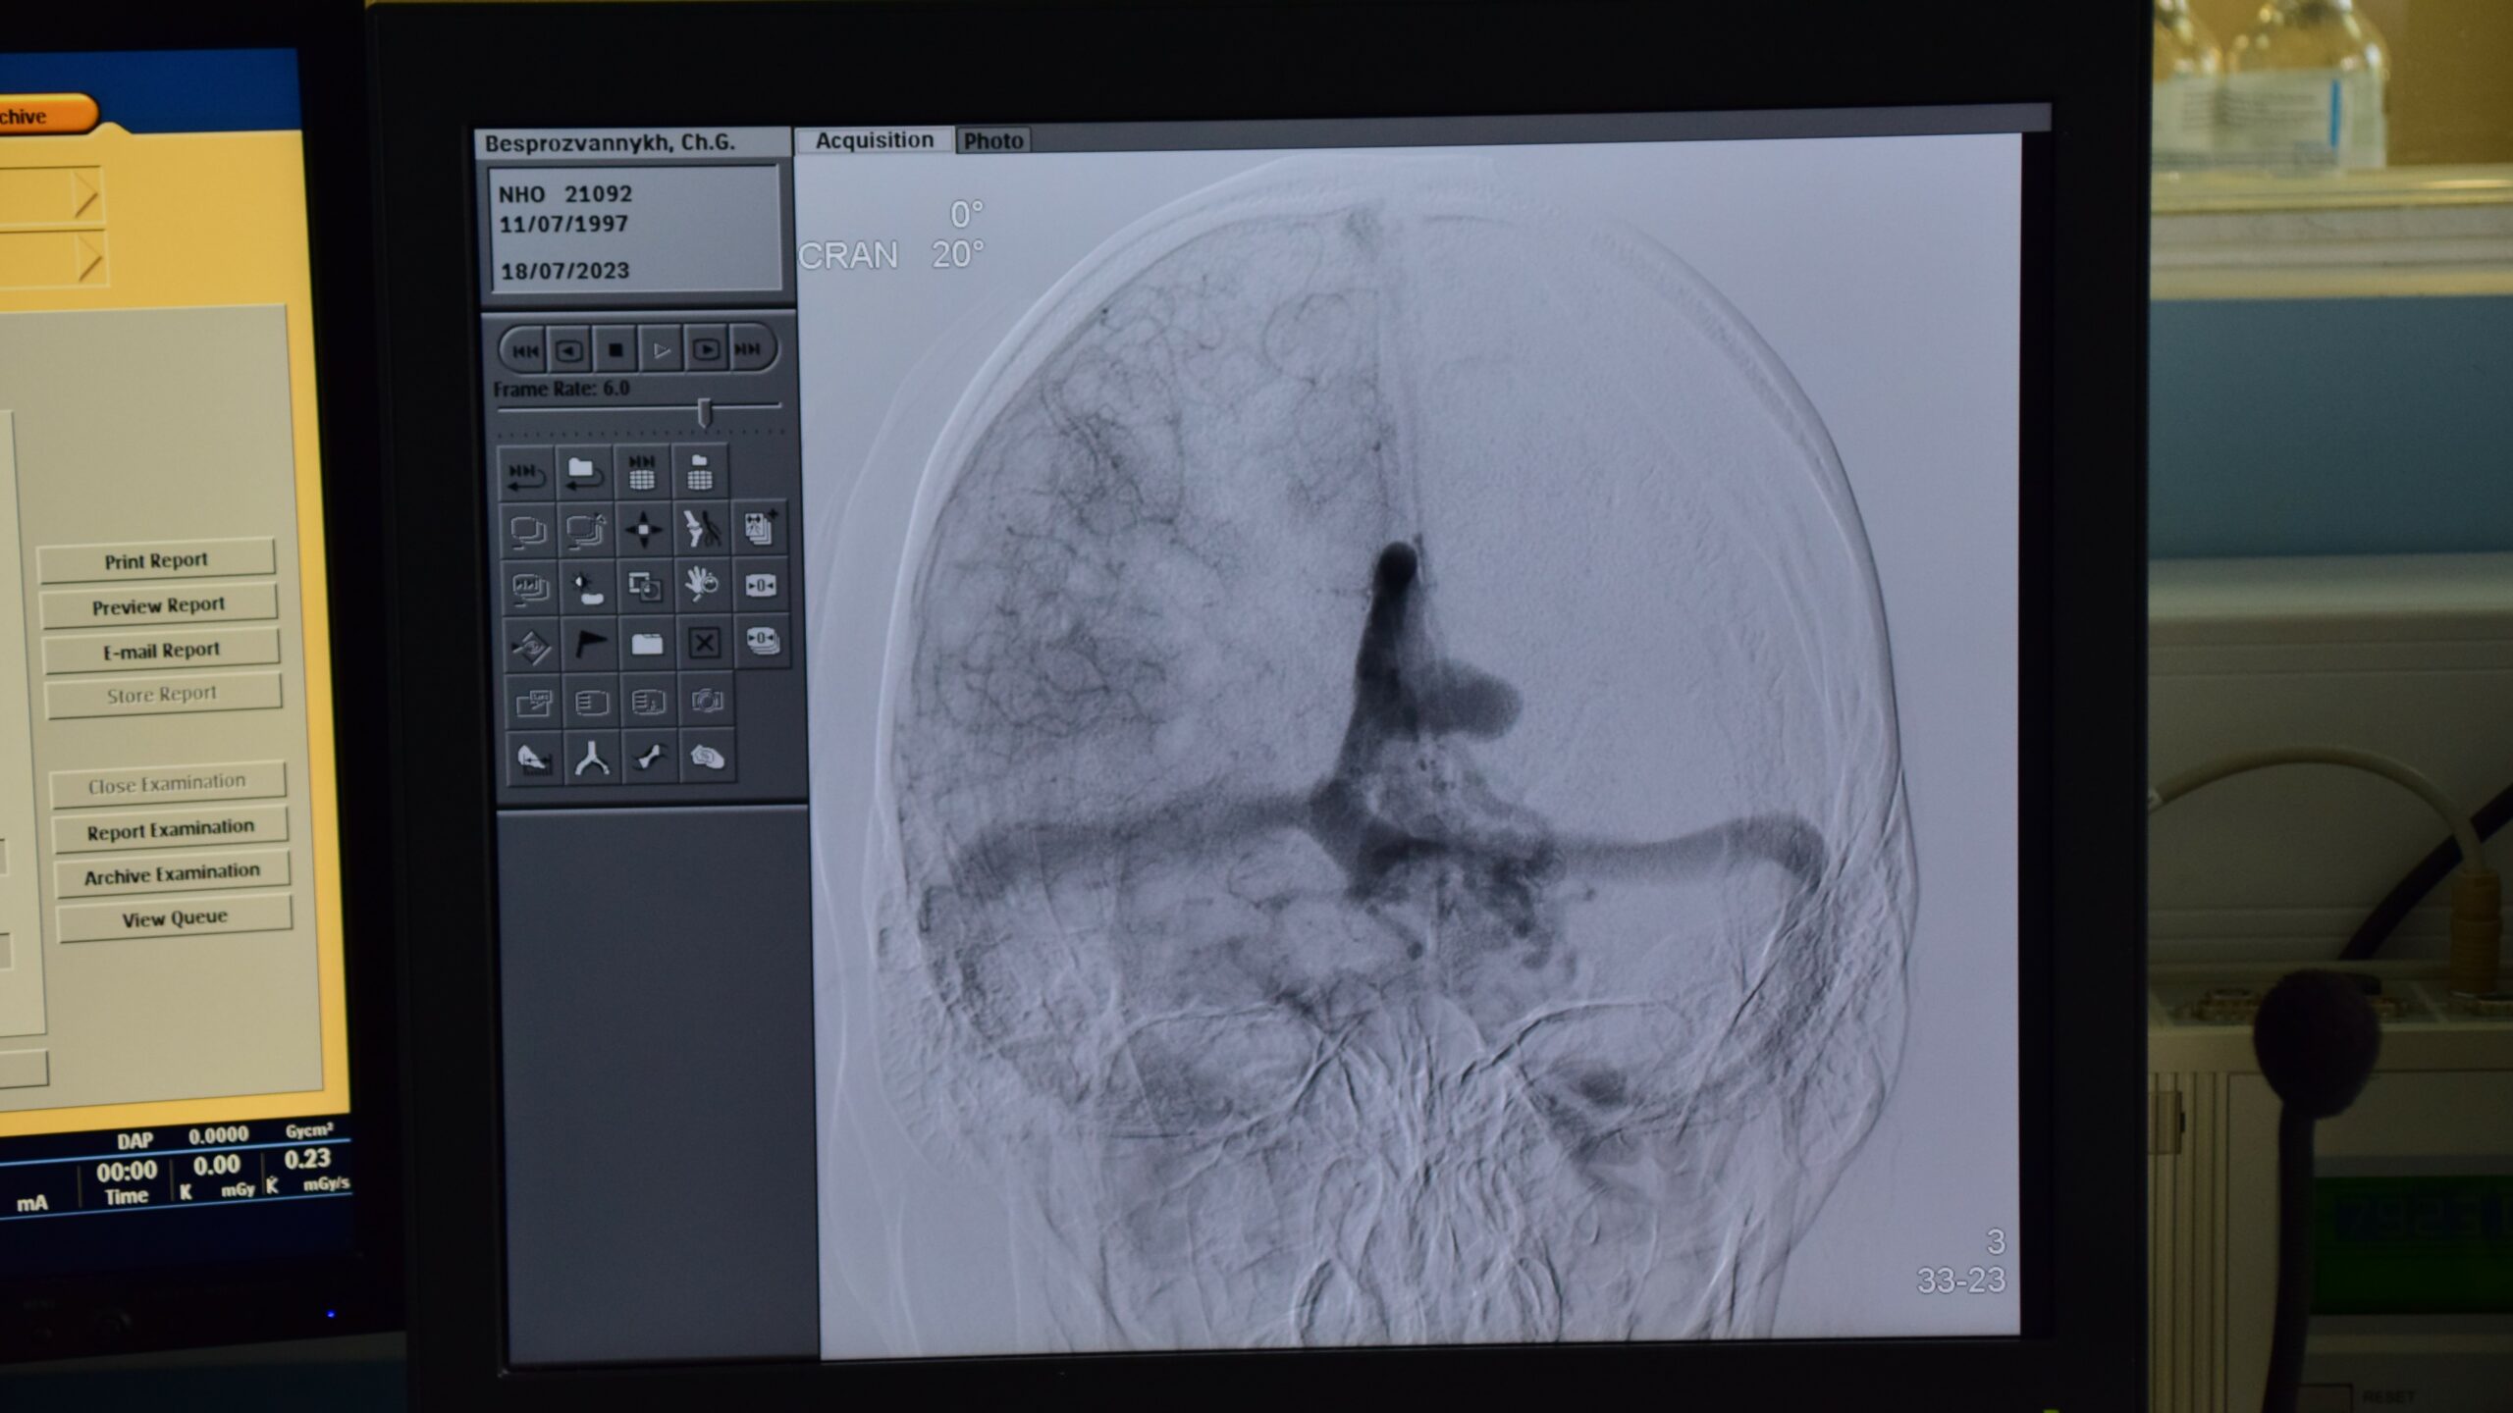This screenshot has height=1413, width=2513.
Task: Click the camera snapshot icon
Action: 707,700
